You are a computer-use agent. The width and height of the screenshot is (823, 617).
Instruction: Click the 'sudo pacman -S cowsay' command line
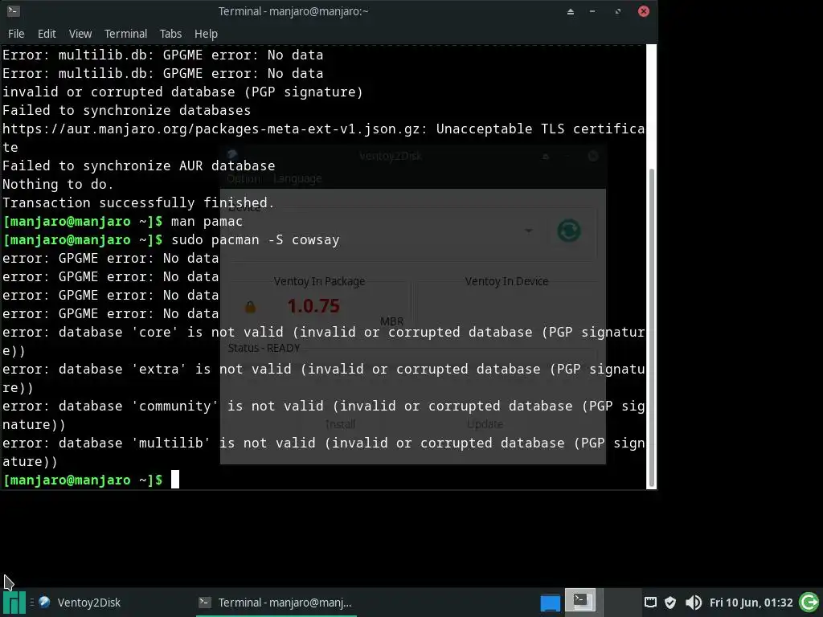255,239
